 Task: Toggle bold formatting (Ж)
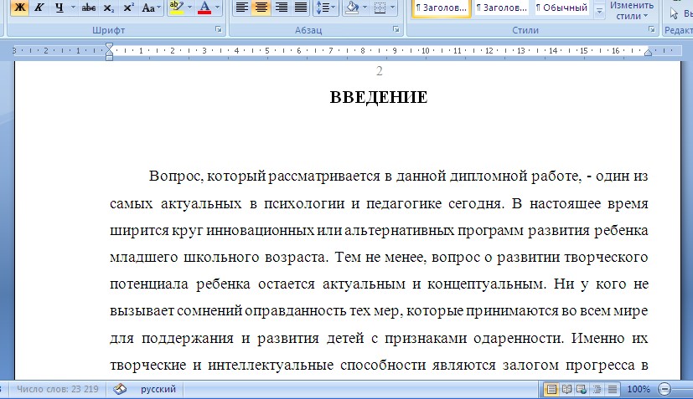[19, 8]
